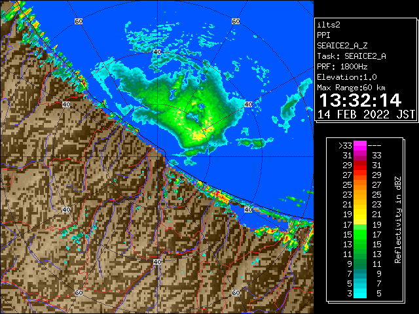Click the 'Task: SEAICE2_A' line
The image size is (419, 314).
pyautogui.click(x=352, y=56)
